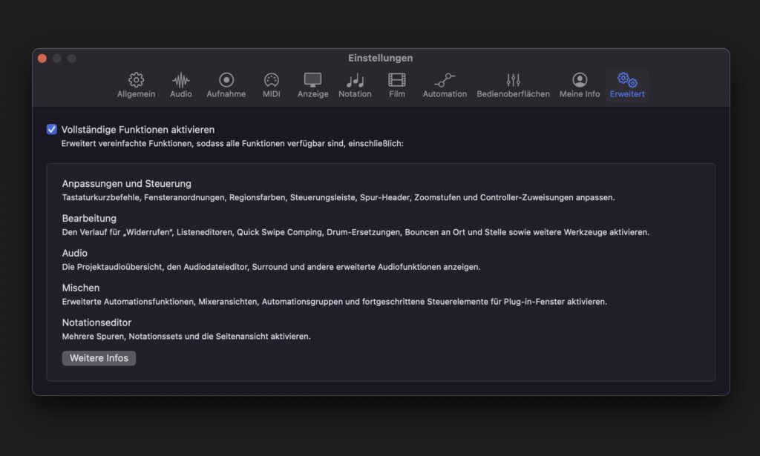Click the Notationseditor heading
This screenshot has width=760, height=456.
tap(96, 323)
